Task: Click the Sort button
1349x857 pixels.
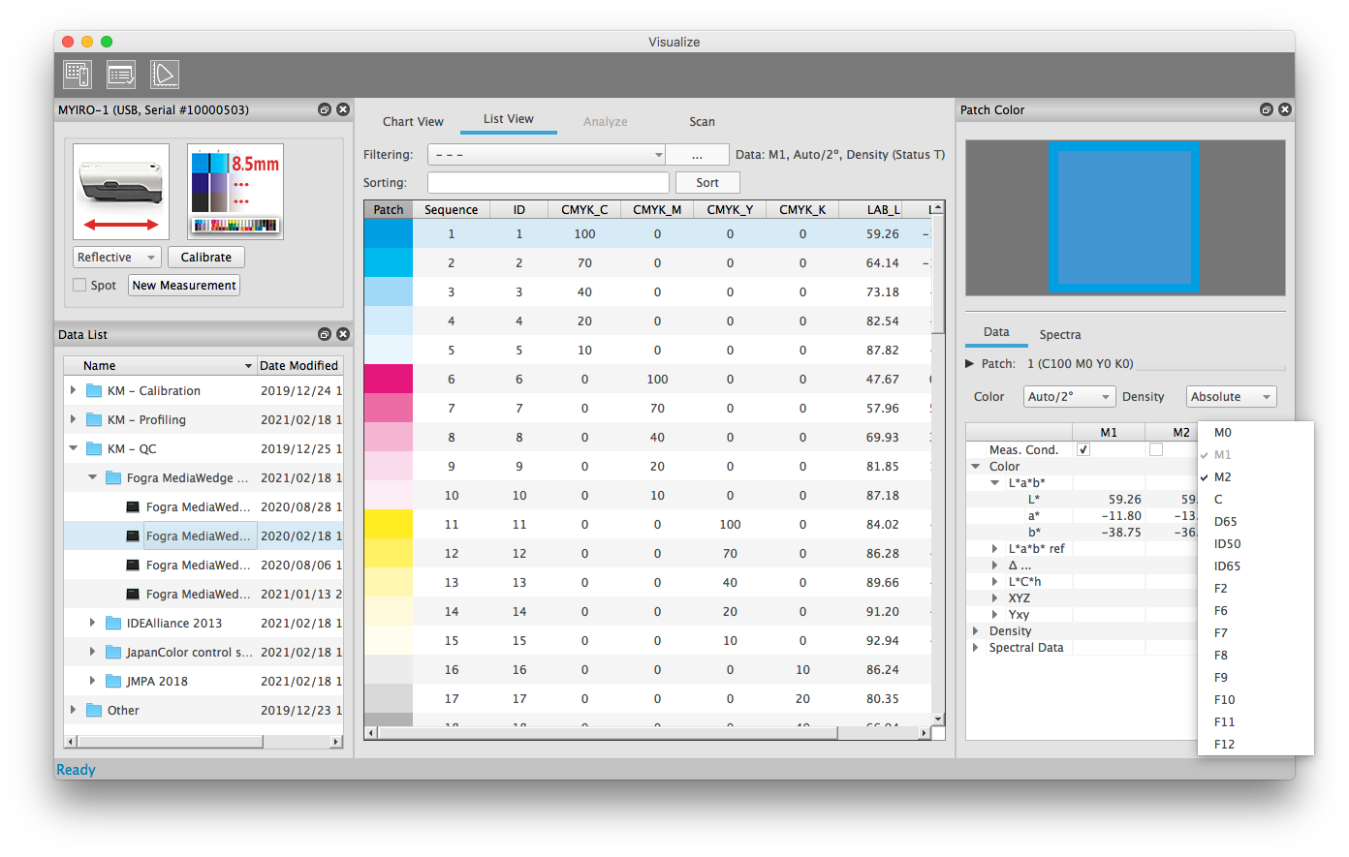Action: click(x=707, y=183)
